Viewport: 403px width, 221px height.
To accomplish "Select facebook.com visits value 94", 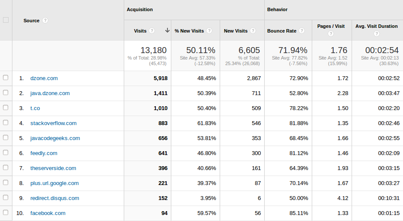I will (x=164, y=213).
